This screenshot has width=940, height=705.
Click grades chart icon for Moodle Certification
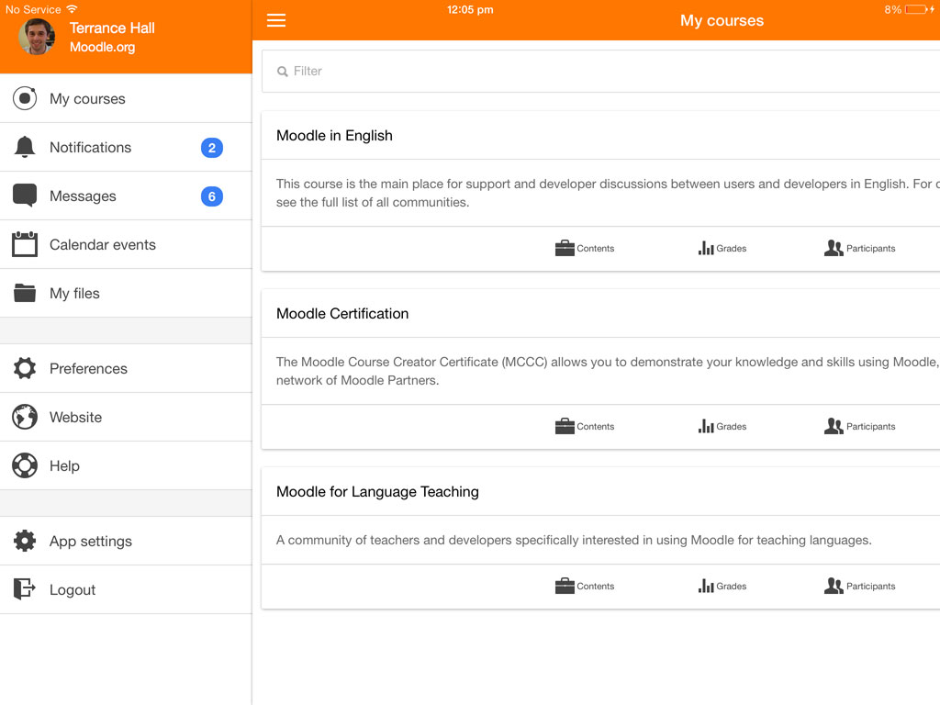pos(706,426)
